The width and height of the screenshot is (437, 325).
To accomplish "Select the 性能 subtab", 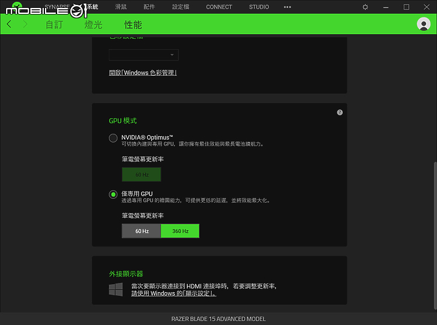I will (133, 24).
